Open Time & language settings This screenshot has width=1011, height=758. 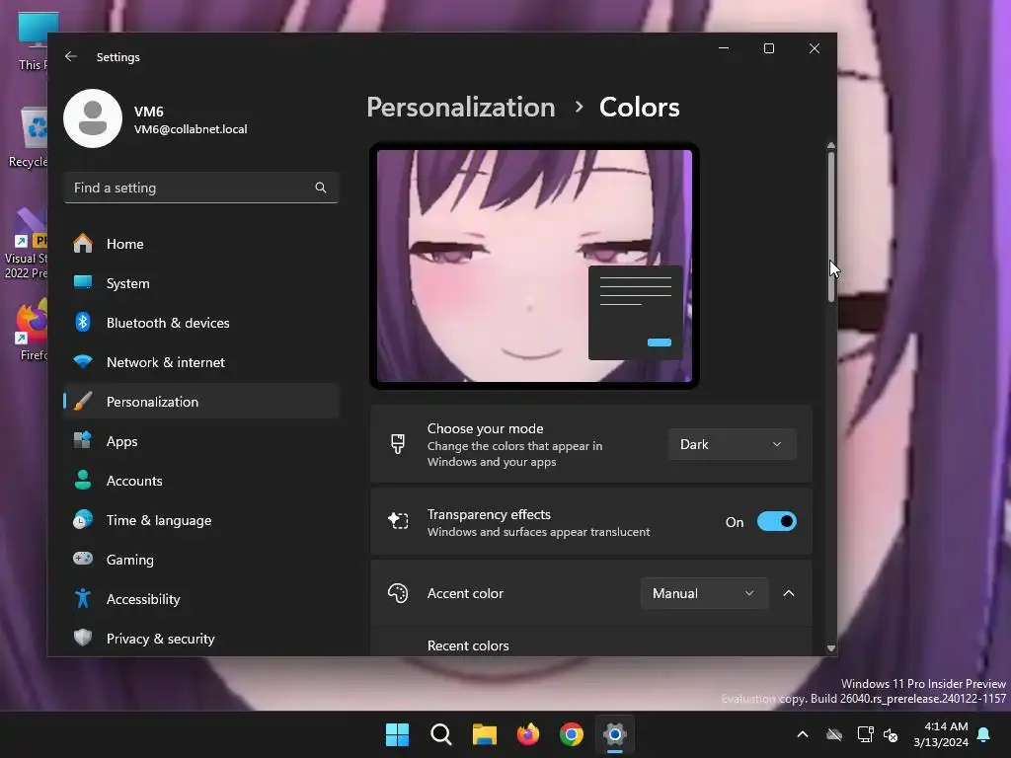pos(201,519)
